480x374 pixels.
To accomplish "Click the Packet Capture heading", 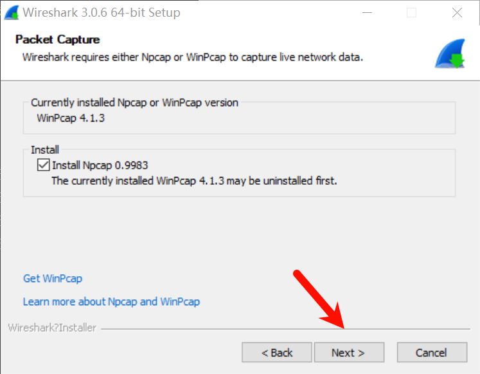I will [x=58, y=39].
